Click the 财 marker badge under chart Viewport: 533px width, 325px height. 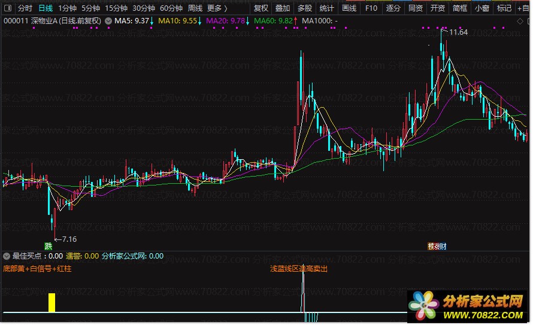443,246
